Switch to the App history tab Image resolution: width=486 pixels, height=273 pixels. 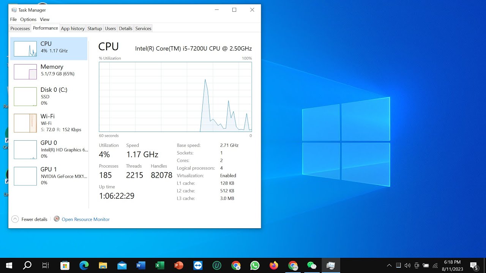(x=73, y=28)
